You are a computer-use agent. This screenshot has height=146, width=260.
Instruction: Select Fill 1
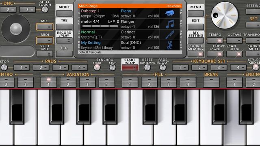click(130, 82)
